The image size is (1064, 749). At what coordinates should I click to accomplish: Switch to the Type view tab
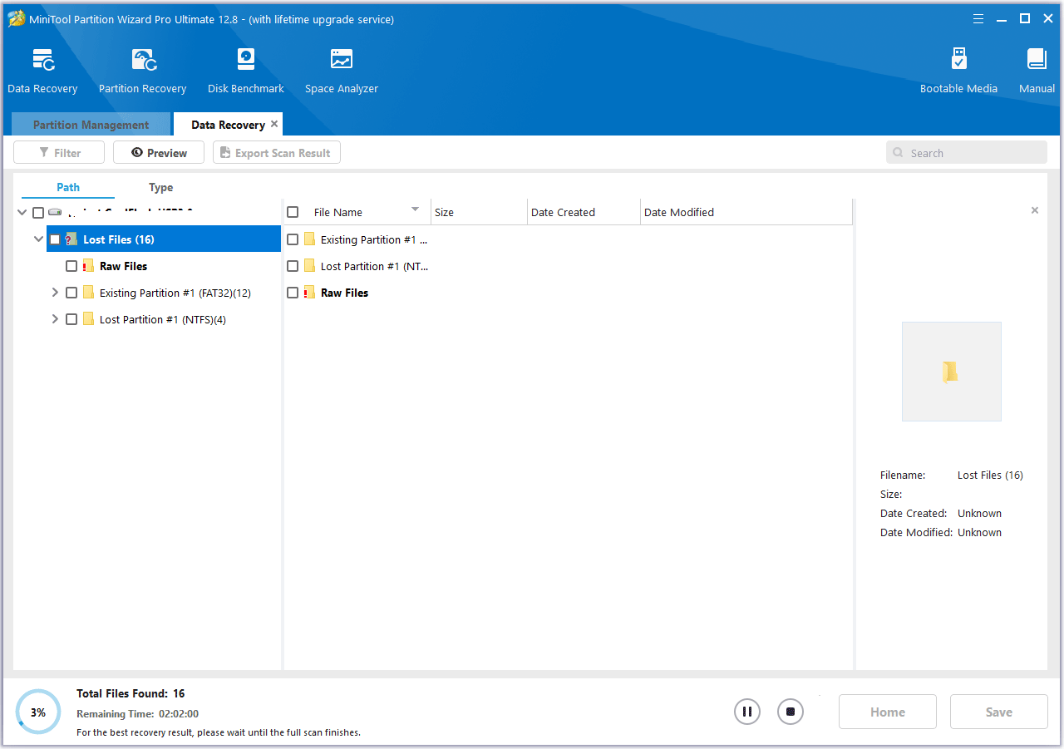(x=161, y=187)
